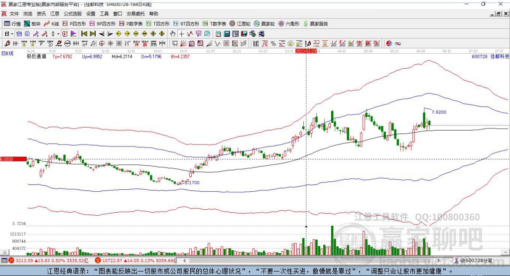Click the black left arrow icon
The height and width of the screenshot is (276, 510).
pos(102,34)
